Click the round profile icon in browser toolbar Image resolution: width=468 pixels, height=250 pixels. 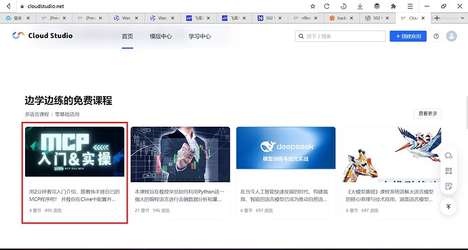[377, 6]
